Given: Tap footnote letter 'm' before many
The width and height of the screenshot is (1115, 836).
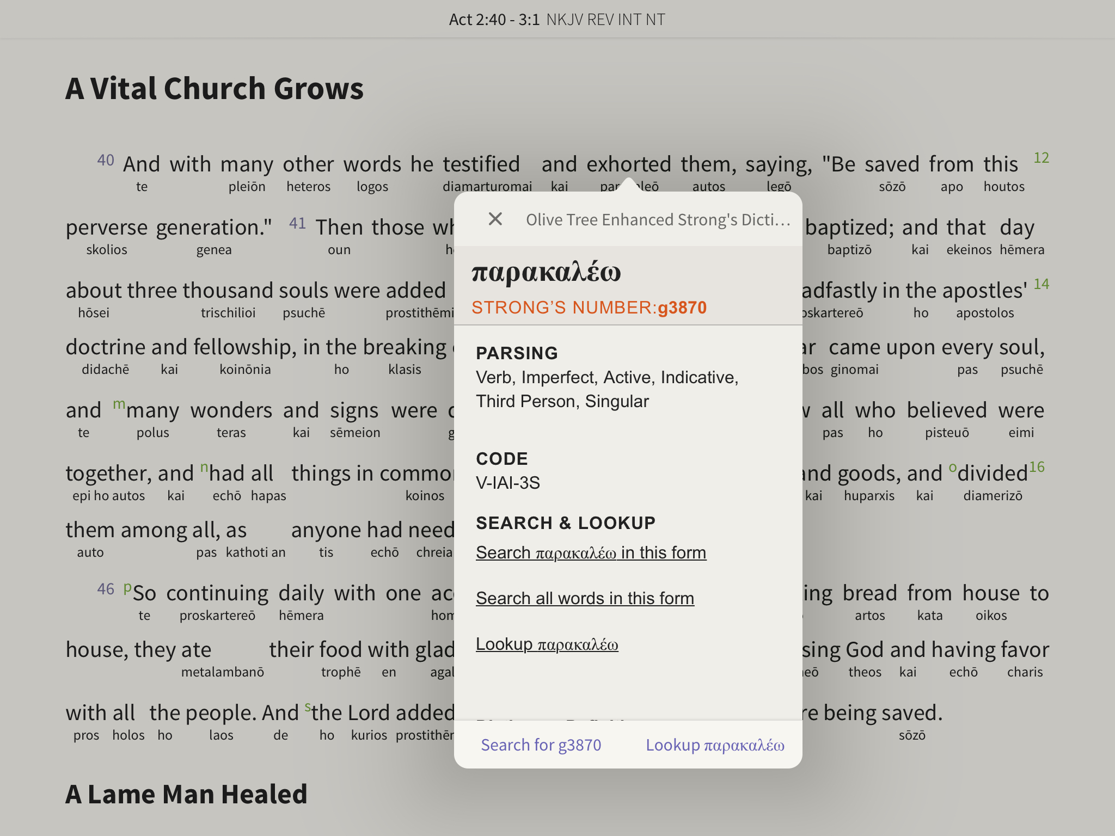Looking at the screenshot, I should click(x=119, y=404).
